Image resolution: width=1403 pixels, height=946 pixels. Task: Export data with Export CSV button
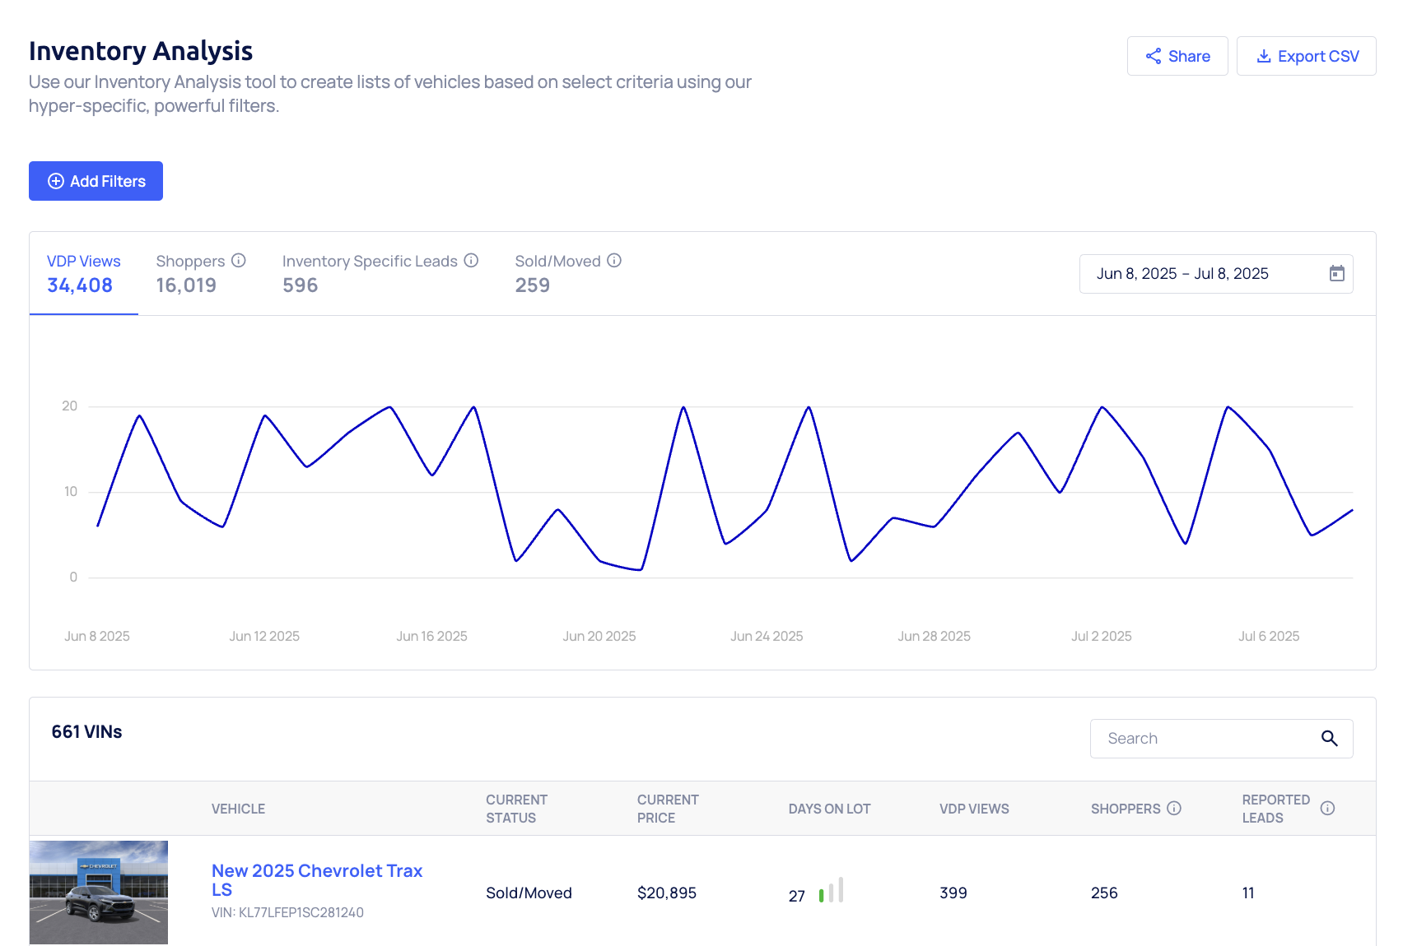coord(1306,56)
